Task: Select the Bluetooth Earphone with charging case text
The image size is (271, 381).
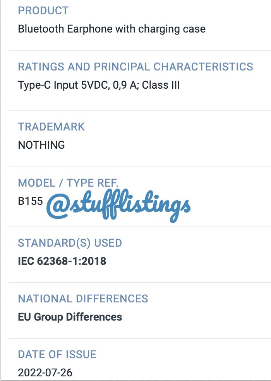Action: pyautogui.click(x=112, y=29)
